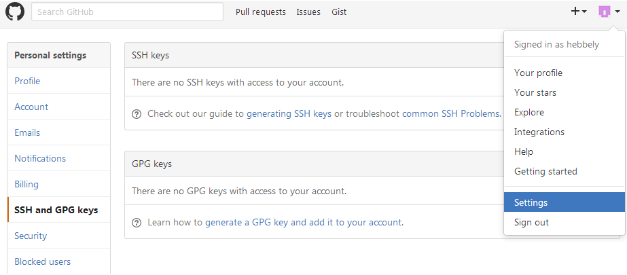Click the generate a GPG key link
Image resolution: width=627 pixels, height=275 pixels.
[x=247, y=222]
